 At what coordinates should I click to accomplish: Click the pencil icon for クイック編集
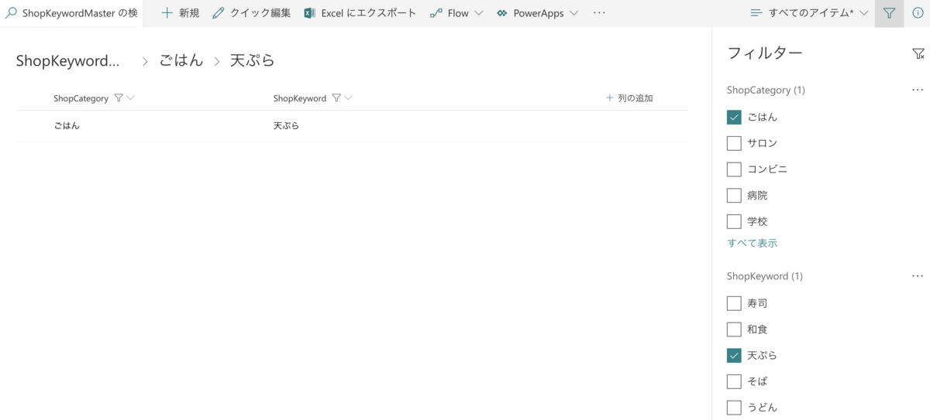pos(219,13)
